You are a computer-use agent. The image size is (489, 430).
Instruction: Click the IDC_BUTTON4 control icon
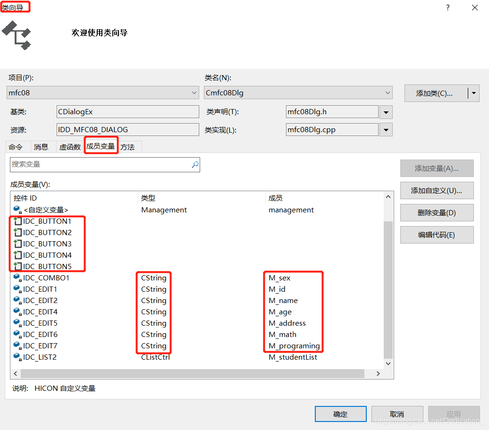pyautogui.click(x=18, y=255)
